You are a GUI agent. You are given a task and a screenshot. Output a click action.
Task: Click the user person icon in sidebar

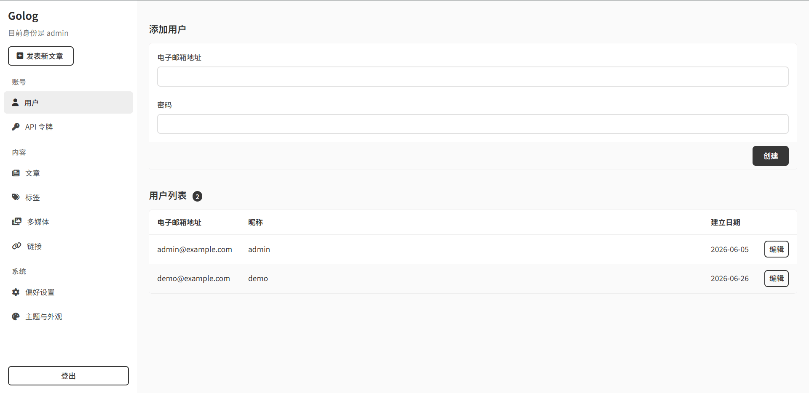click(15, 102)
